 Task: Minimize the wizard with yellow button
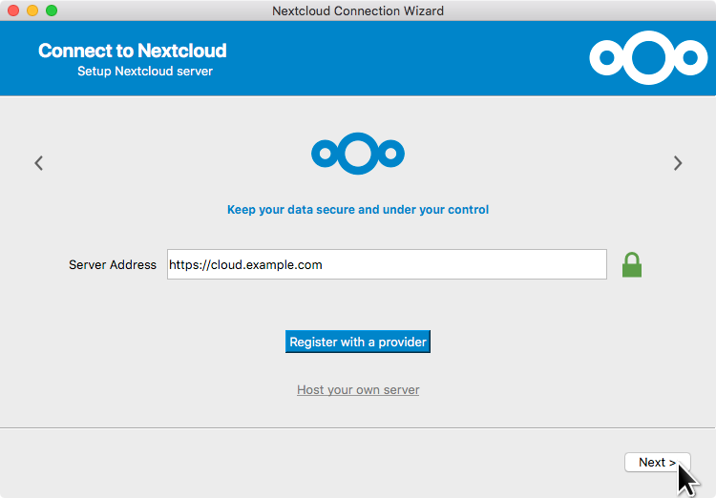click(x=32, y=10)
